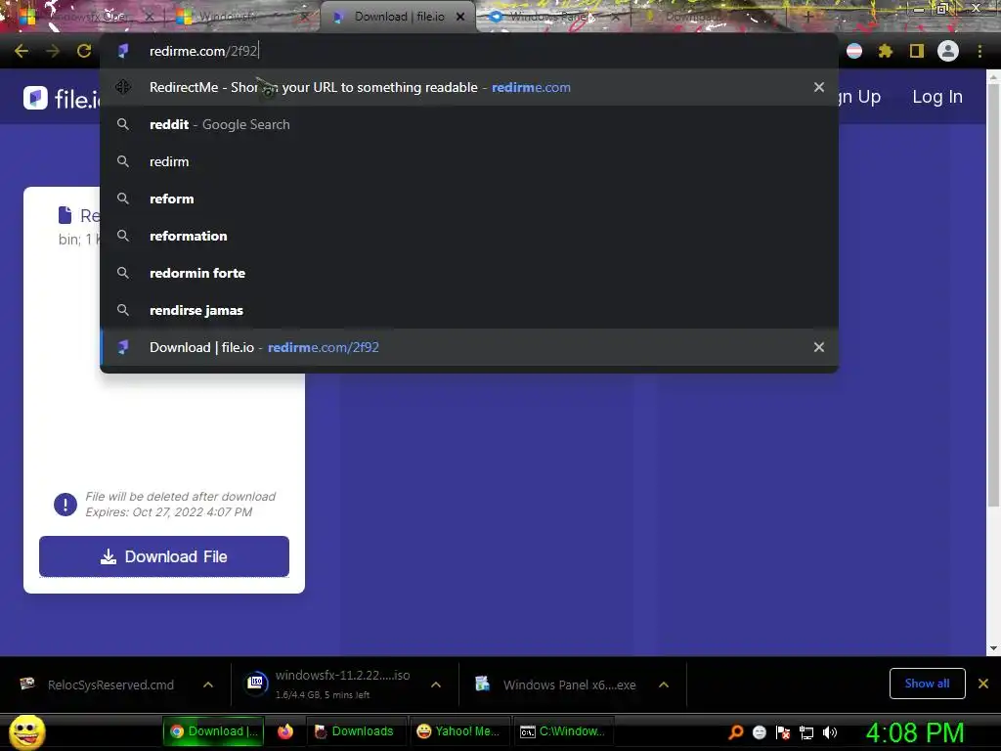Click the forward navigation arrow
The image size is (1001, 751).
click(53, 51)
